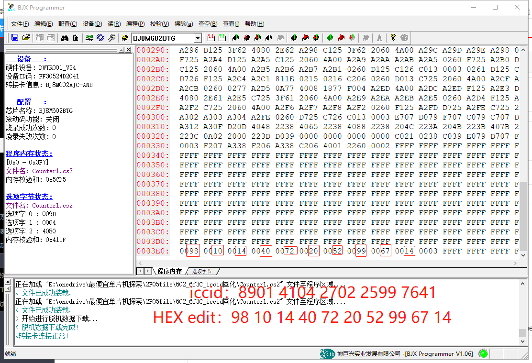Open the 校验(V) menu
Viewport: 532px width, 363px height.
159,24
